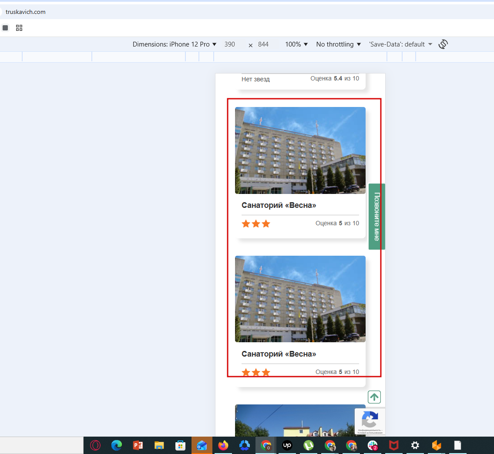Open Slack from the taskbar
Screen dimensions: 494x454
(373, 445)
